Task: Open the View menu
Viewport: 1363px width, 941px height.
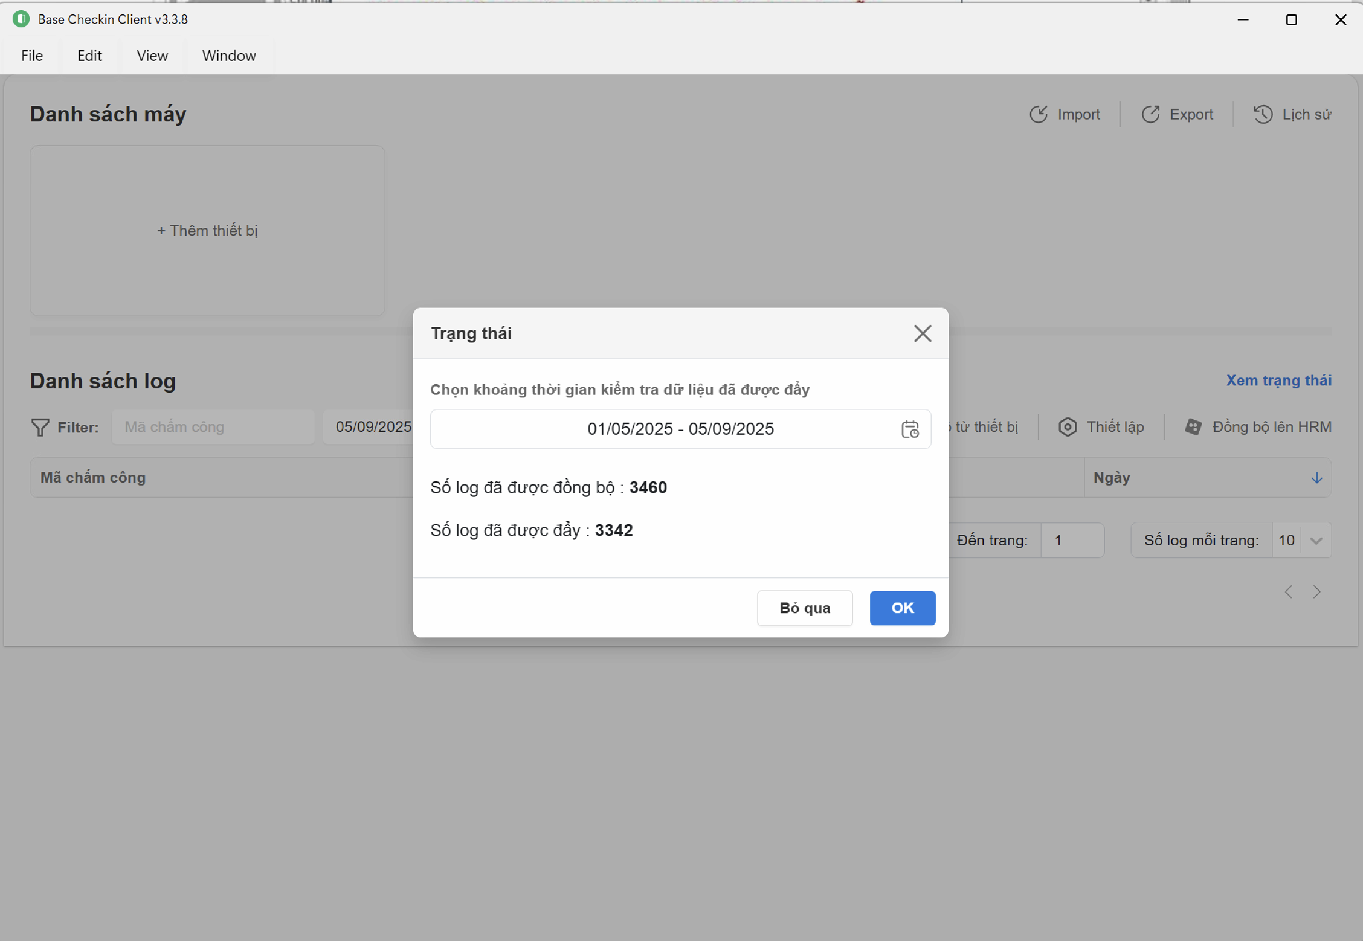Action: (152, 56)
